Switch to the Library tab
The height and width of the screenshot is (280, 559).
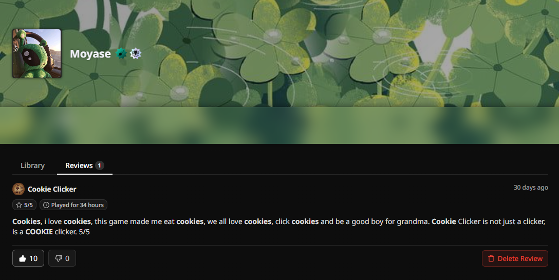coord(32,165)
